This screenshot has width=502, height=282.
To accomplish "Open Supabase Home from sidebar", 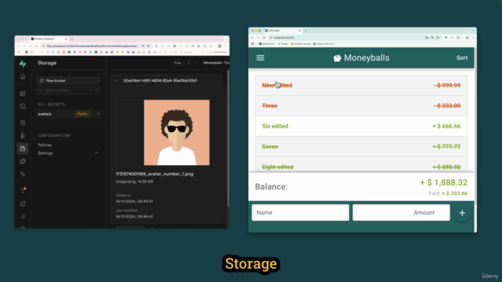I will [x=23, y=77].
